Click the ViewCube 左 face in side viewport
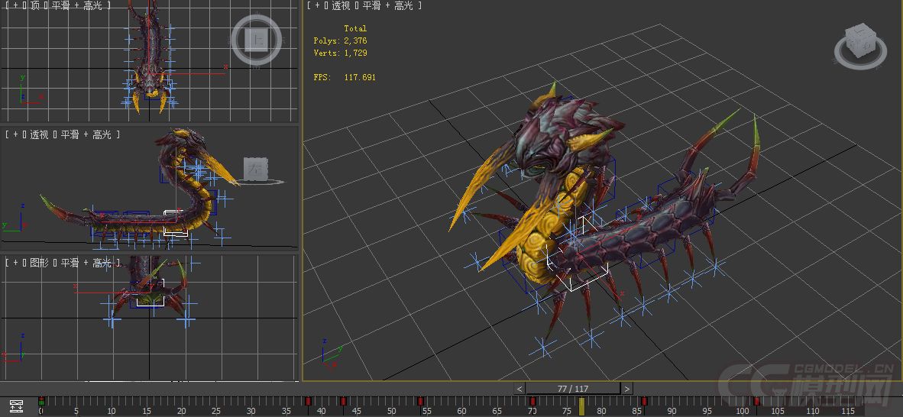Image resolution: width=903 pixels, height=417 pixels. [255, 170]
